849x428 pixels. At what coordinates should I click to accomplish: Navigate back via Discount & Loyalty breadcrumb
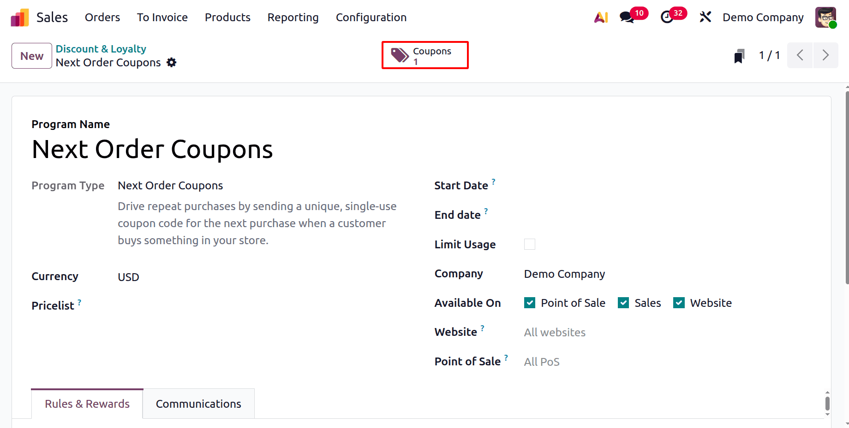101,49
